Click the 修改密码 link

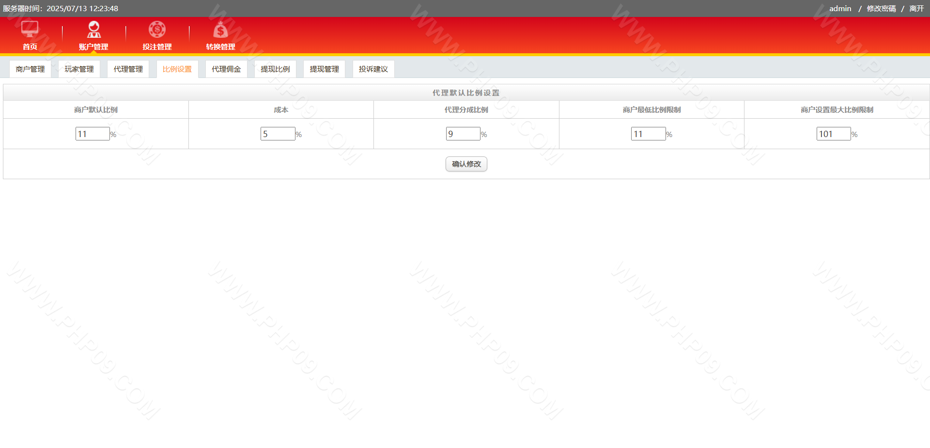881,9
